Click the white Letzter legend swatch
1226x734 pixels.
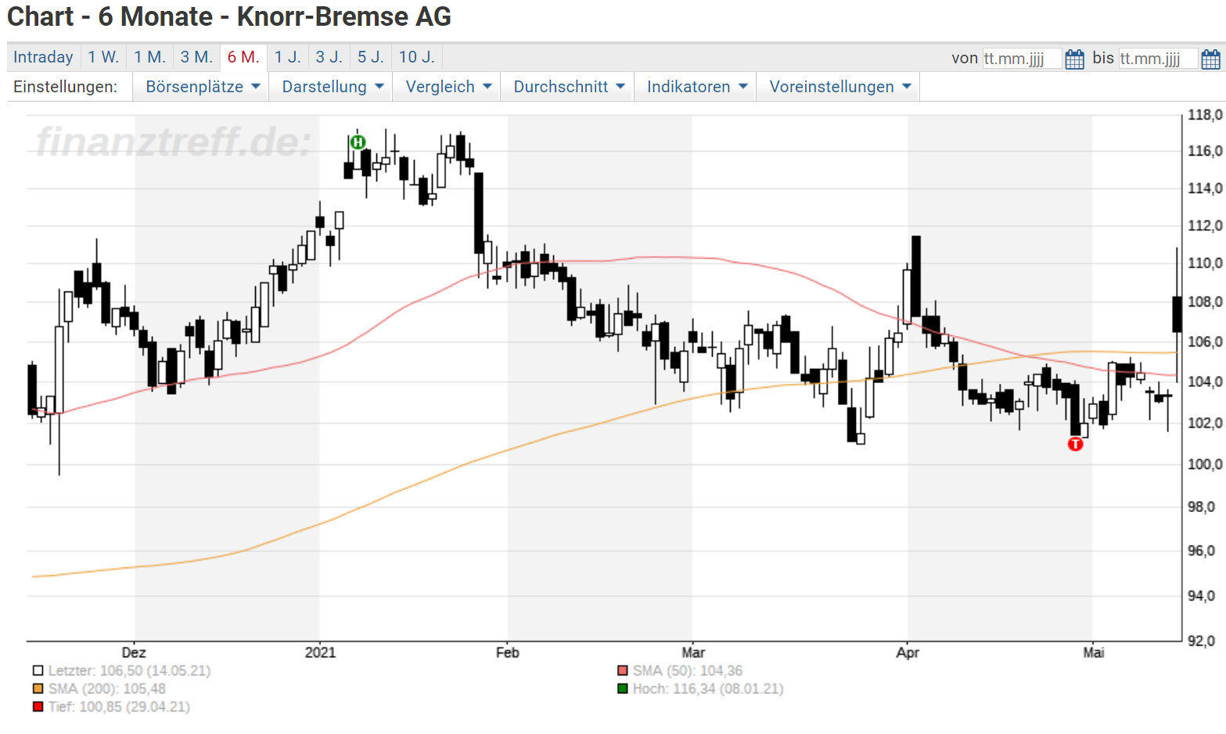38,671
